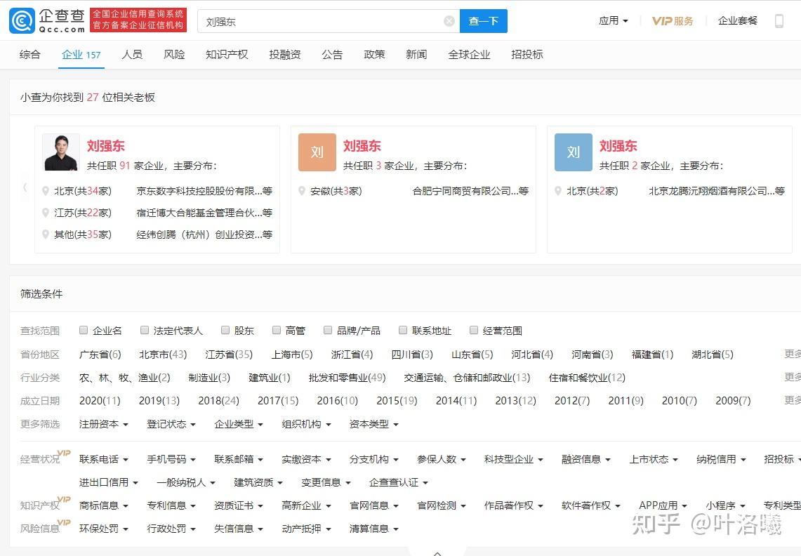The width and height of the screenshot is (801, 556).
Task: Click location pin beside 北京(共2家)
Action: [x=558, y=191]
